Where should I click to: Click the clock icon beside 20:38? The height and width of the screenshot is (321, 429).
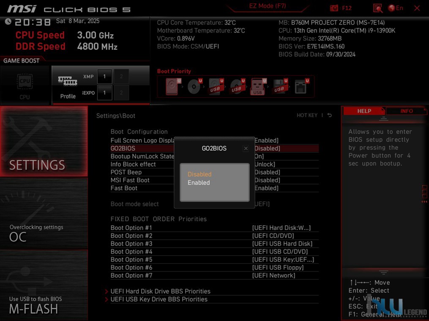click(x=8, y=22)
